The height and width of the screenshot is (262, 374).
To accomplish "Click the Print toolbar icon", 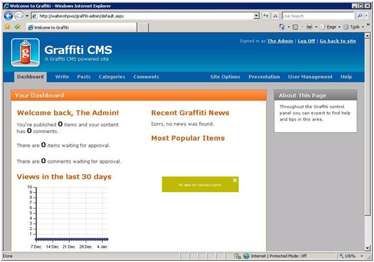I will click(309, 27).
